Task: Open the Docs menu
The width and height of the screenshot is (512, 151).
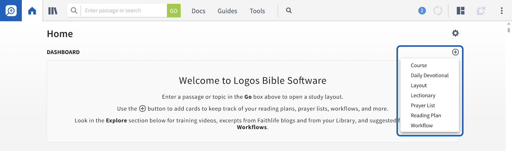Action: pyautogui.click(x=198, y=11)
